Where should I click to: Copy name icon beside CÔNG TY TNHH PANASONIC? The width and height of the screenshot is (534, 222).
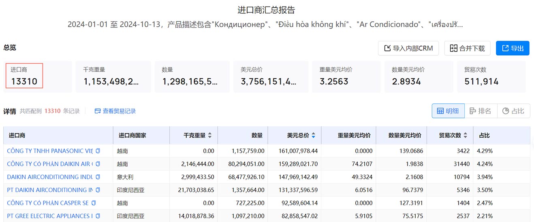[98, 151]
